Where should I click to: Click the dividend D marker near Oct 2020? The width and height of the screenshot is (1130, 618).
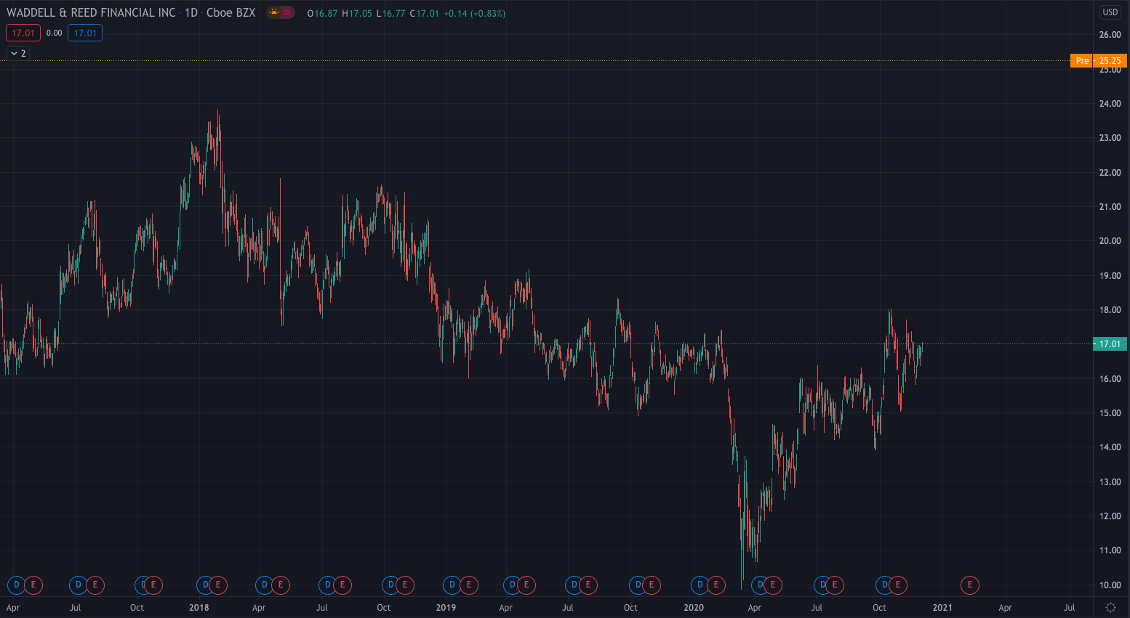coord(884,585)
